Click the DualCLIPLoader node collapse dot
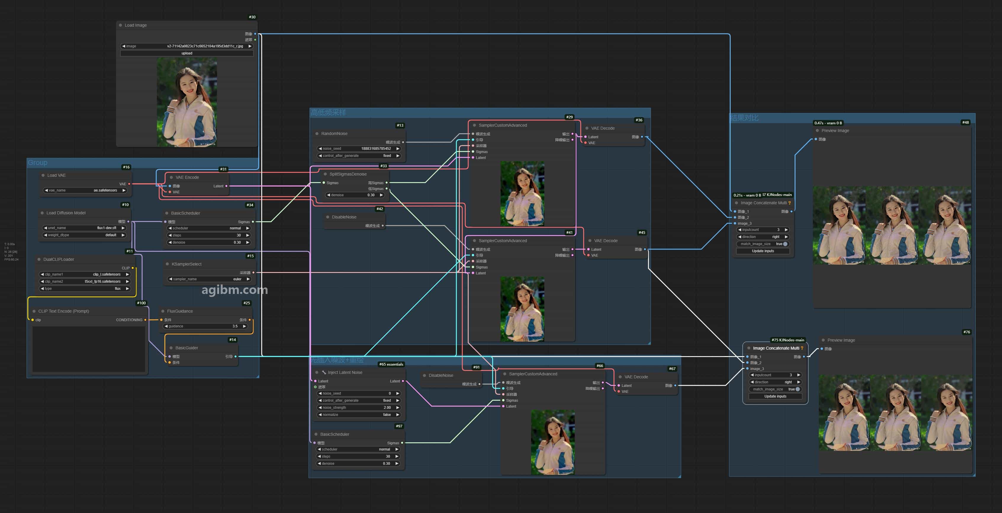This screenshot has width=1002, height=513. coord(39,259)
